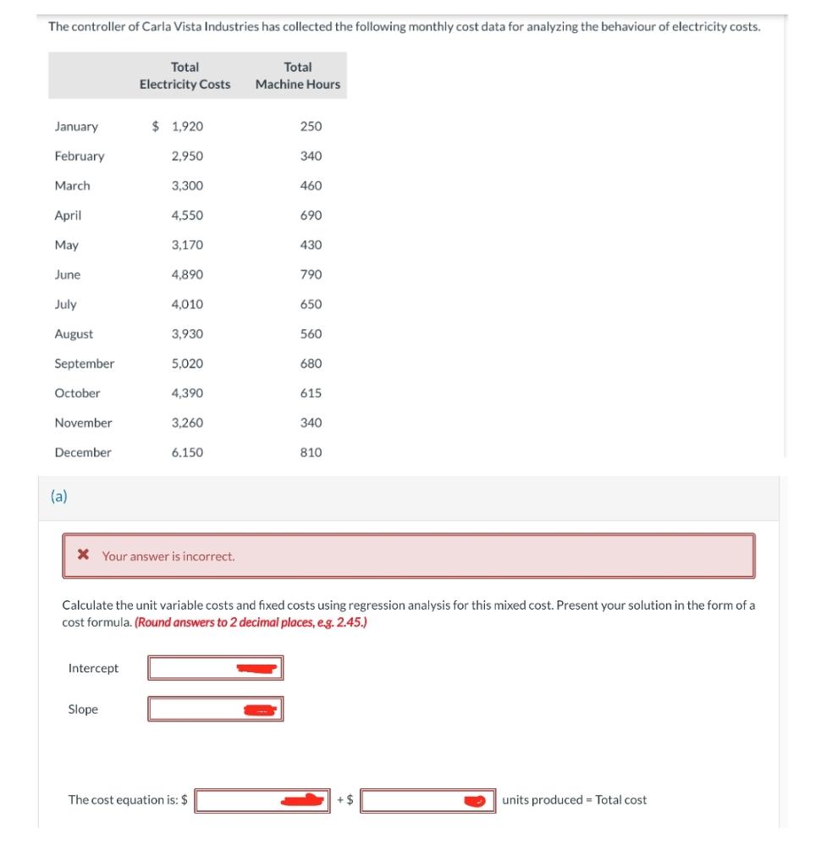Click the Intercept input field
821x867 pixels.
click(x=214, y=667)
